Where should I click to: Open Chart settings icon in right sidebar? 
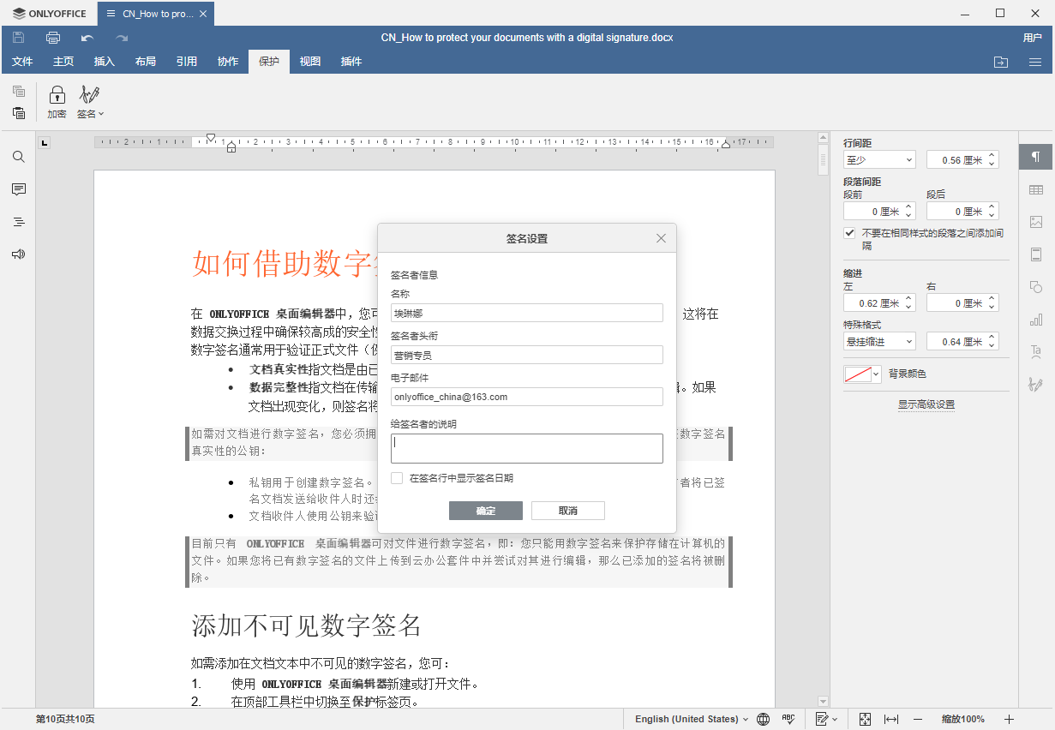(1036, 320)
